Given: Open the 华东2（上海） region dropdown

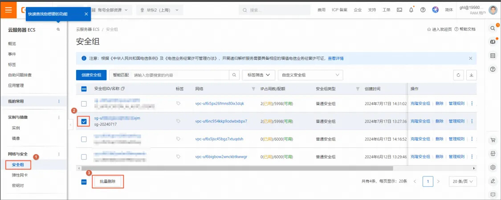Looking at the screenshot, I should pyautogui.click(x=159, y=10).
